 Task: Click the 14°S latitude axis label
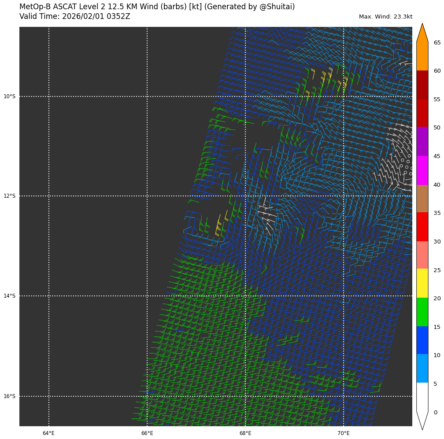(9, 296)
